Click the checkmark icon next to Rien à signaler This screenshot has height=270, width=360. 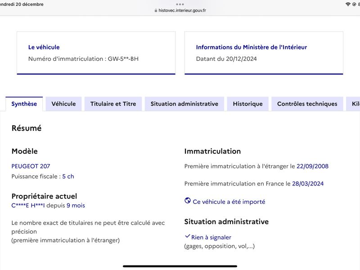coord(187,236)
